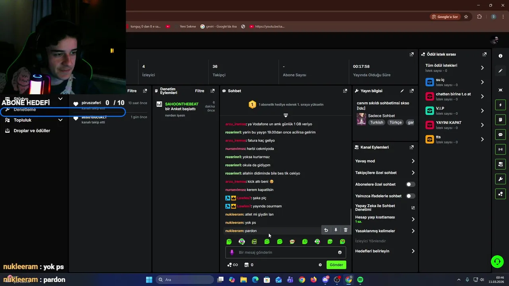Pop out the Kanal Eylemleri panel

coord(412,147)
